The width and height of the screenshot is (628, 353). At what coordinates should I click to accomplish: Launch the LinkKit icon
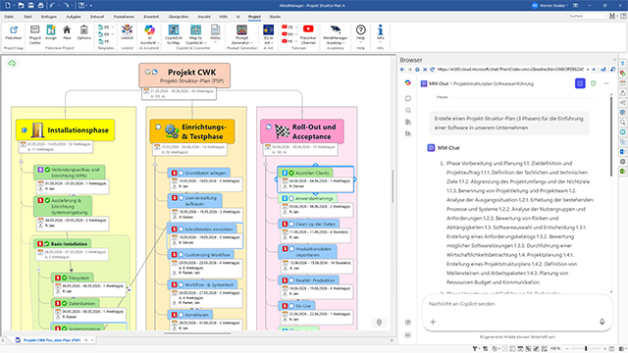127,29
